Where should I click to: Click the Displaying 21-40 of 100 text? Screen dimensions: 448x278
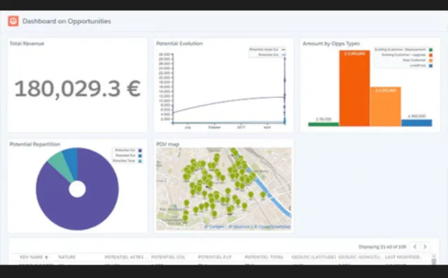pos(382,246)
